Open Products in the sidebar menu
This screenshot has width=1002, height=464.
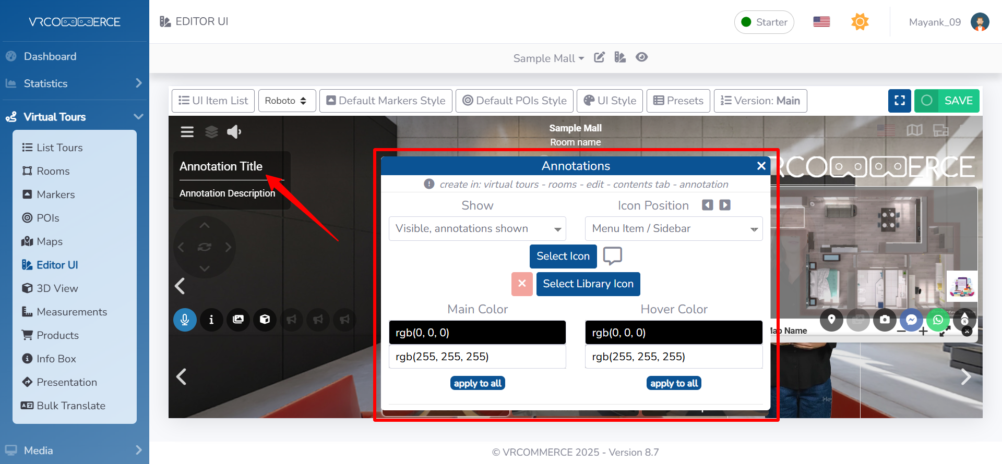tap(57, 335)
